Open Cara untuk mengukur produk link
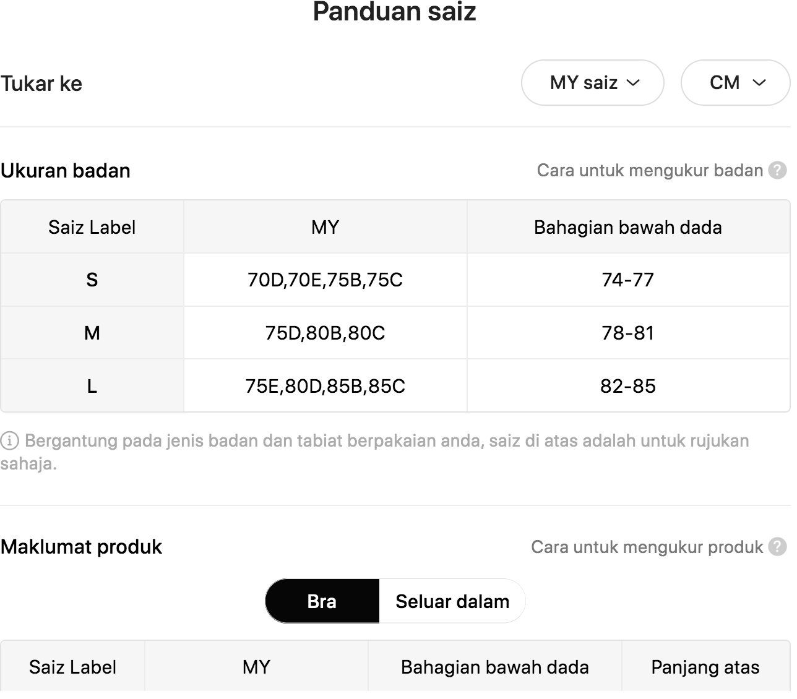The height and width of the screenshot is (699, 797). [x=647, y=547]
